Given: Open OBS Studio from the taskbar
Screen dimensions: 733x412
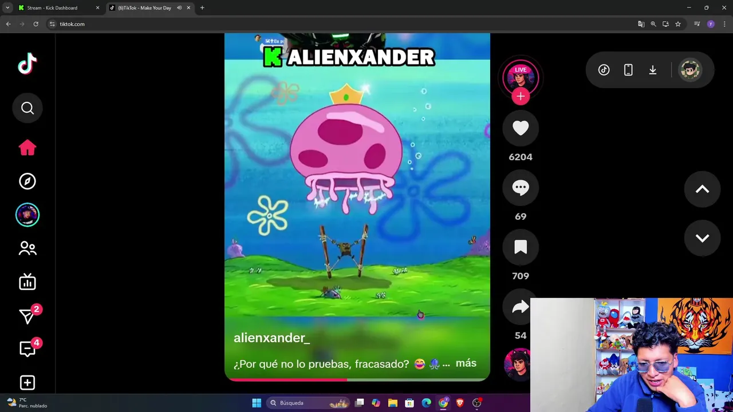Looking at the screenshot, I should (476, 403).
